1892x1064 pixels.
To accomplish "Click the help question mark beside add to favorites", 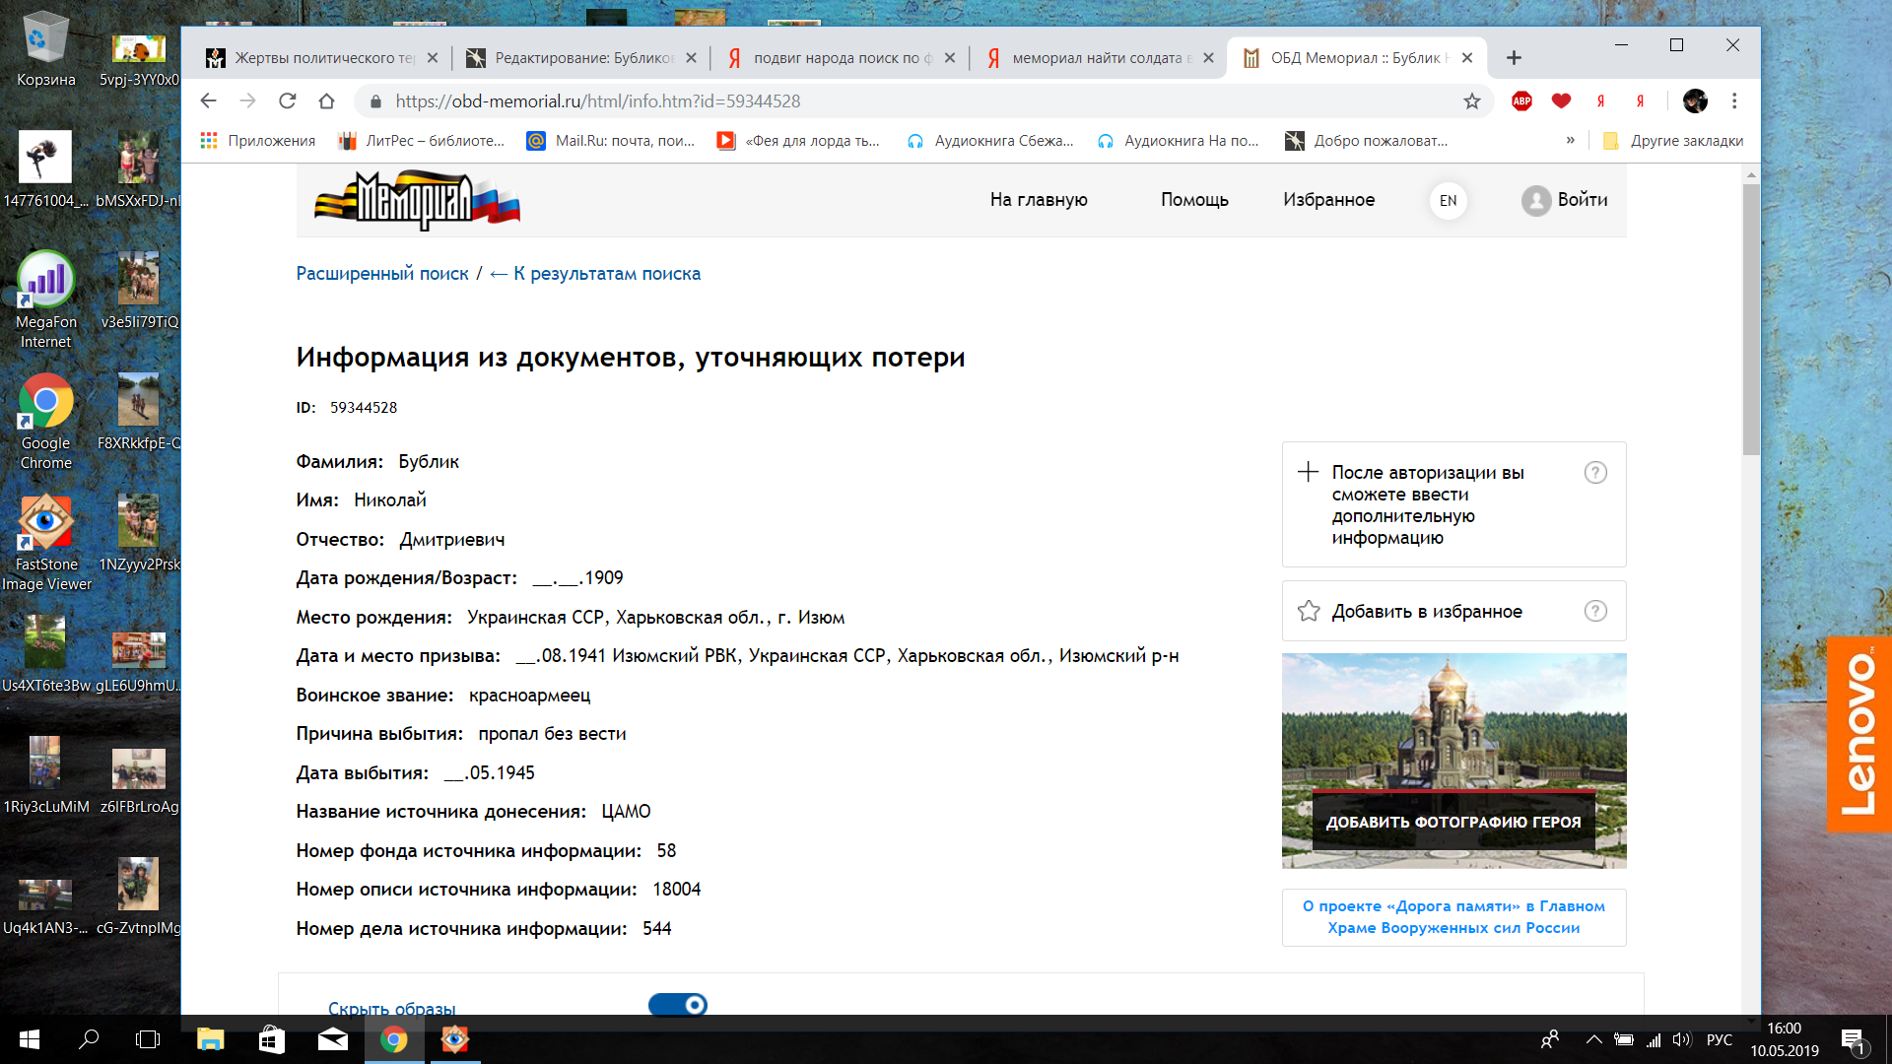I will pyautogui.click(x=1594, y=612).
